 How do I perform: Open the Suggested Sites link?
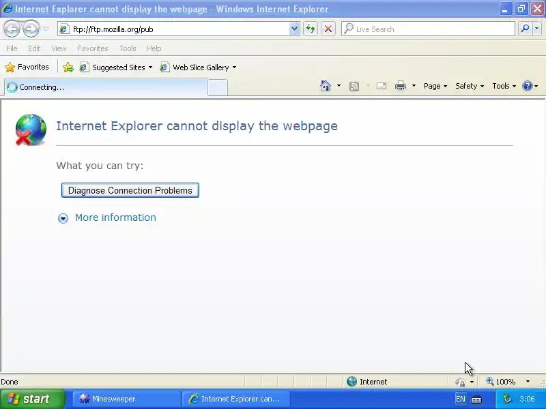112,67
